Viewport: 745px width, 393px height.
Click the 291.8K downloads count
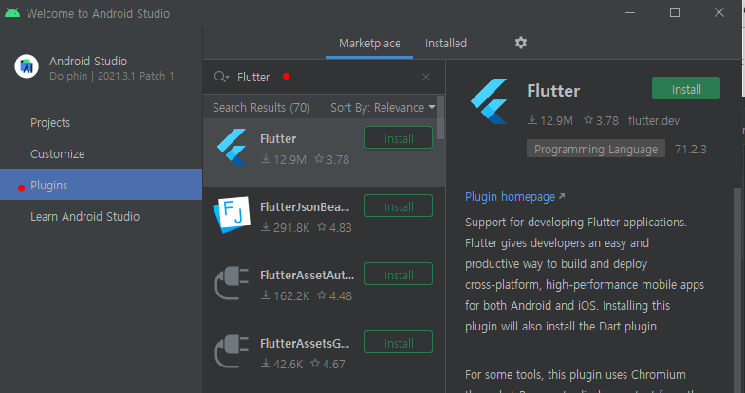[x=285, y=228]
